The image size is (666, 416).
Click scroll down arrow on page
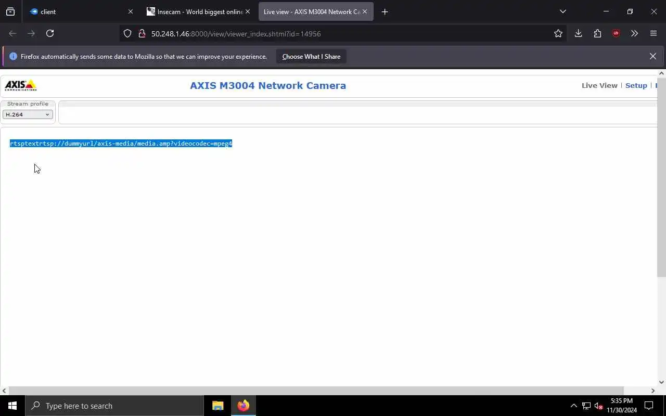pyautogui.click(x=661, y=382)
